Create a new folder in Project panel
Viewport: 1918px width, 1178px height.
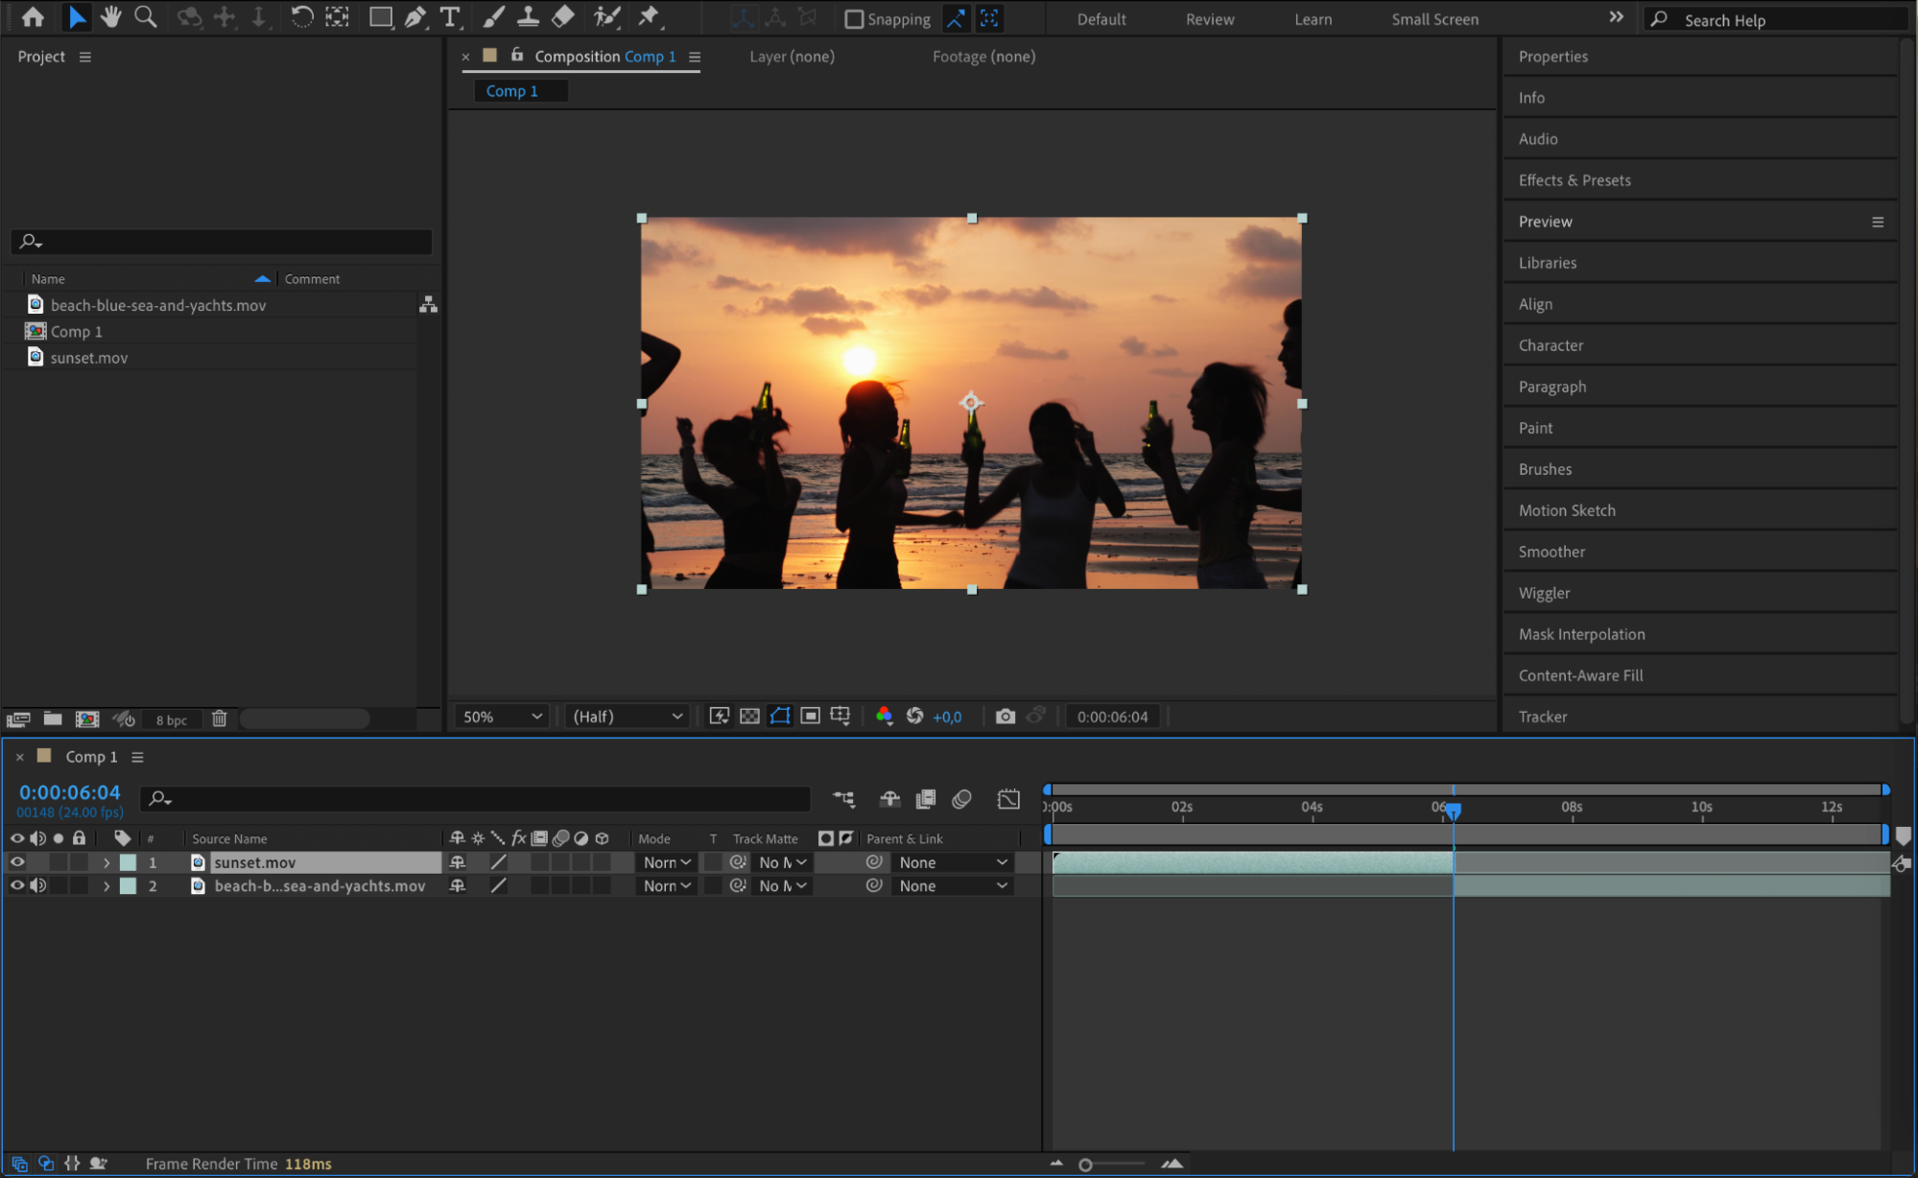[53, 719]
